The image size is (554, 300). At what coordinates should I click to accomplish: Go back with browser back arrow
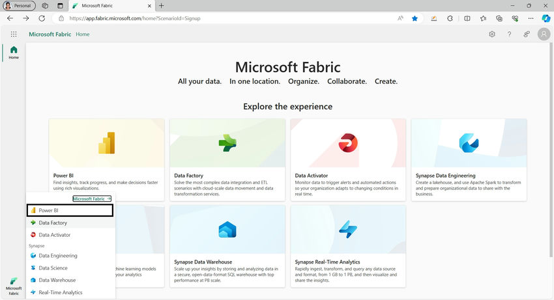coord(10,18)
